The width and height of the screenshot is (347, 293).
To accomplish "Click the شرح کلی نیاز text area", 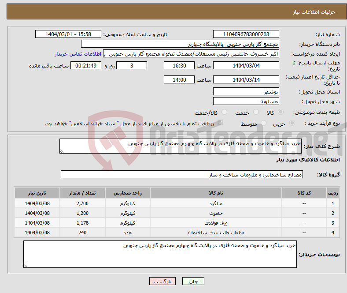I will 180,146.
